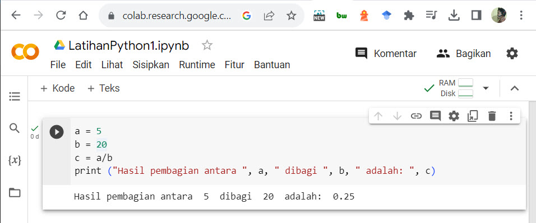The image size is (536, 223).
Task: Open more cell actions menu
Action: [x=511, y=116]
